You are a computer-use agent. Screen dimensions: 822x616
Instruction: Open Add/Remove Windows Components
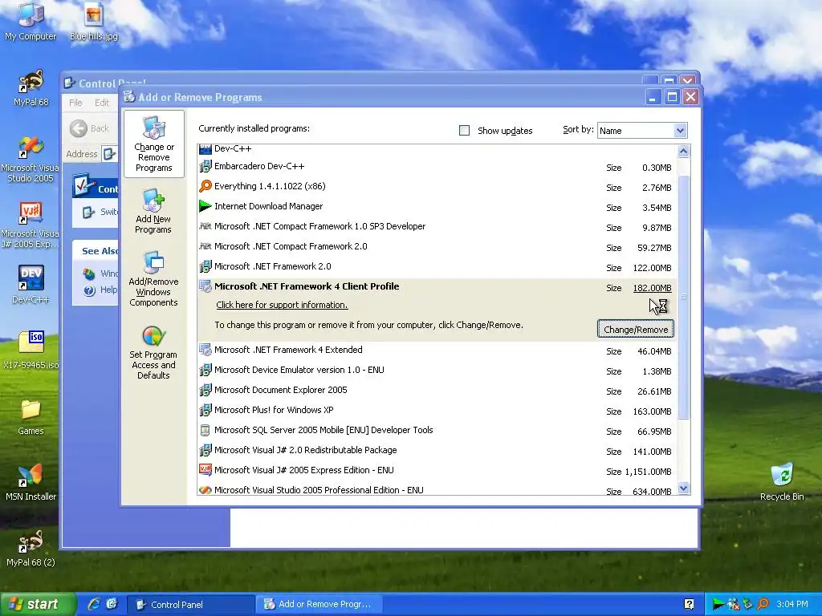(153, 278)
